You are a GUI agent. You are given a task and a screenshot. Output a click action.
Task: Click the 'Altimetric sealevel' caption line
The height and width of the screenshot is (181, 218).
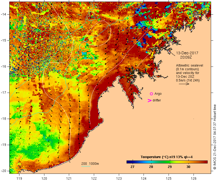pyautogui.click(x=190, y=65)
